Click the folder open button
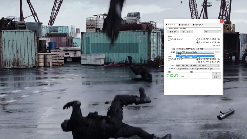 [x=186, y=32]
